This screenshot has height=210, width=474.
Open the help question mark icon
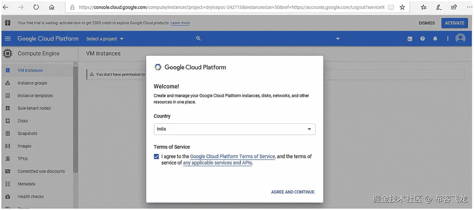click(x=422, y=39)
